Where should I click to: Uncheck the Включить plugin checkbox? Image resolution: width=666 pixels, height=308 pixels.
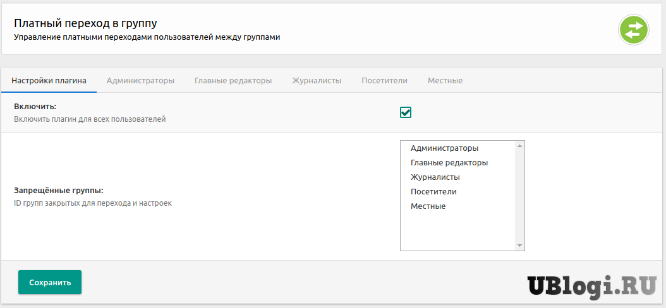[x=406, y=112]
